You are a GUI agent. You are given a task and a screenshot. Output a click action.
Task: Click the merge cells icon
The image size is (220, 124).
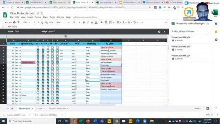click(110, 22)
